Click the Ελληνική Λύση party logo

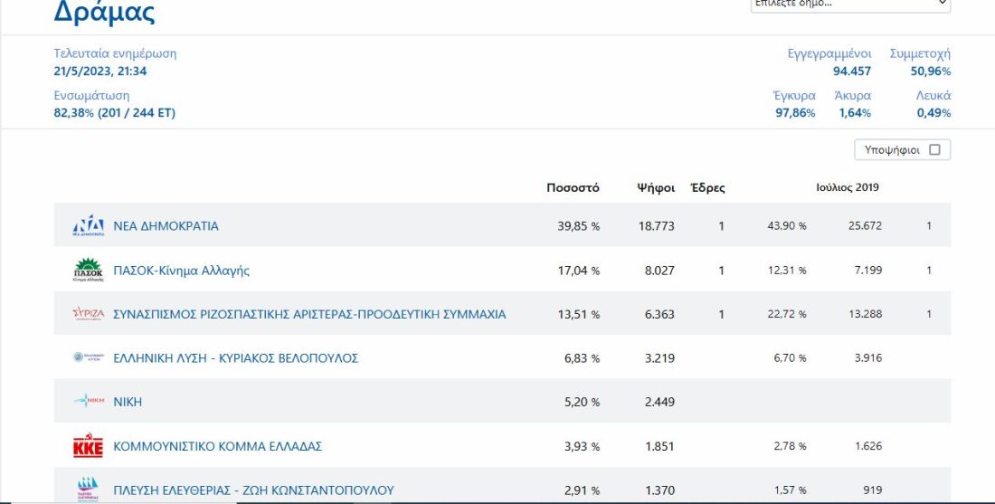(89, 357)
